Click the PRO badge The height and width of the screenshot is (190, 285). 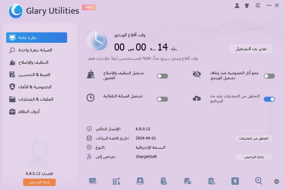[89, 7]
